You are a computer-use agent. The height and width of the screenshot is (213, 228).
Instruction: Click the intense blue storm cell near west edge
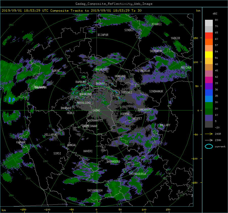click(11, 100)
